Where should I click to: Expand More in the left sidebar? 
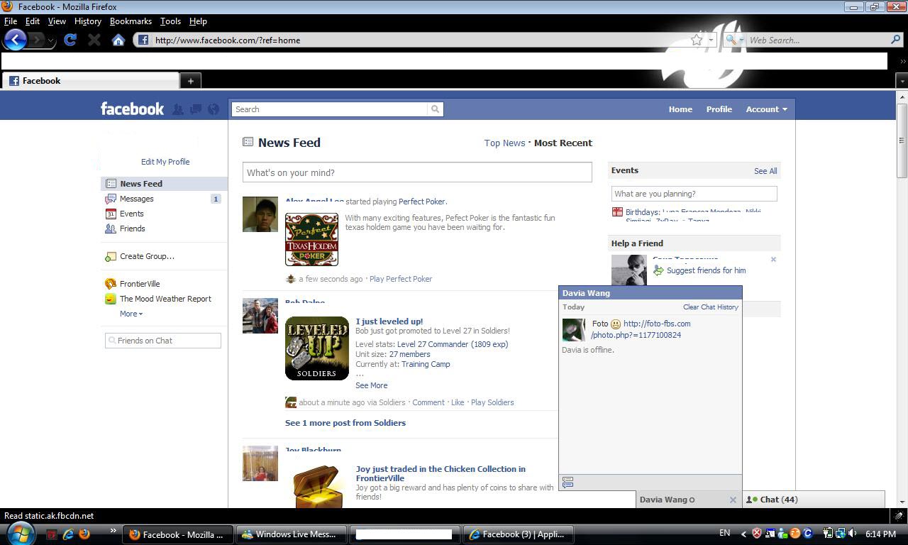[131, 314]
